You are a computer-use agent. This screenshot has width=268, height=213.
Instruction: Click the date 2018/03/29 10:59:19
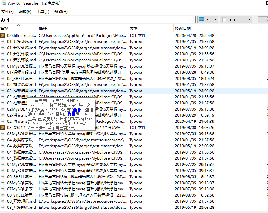pyautogui.click(x=195, y=115)
